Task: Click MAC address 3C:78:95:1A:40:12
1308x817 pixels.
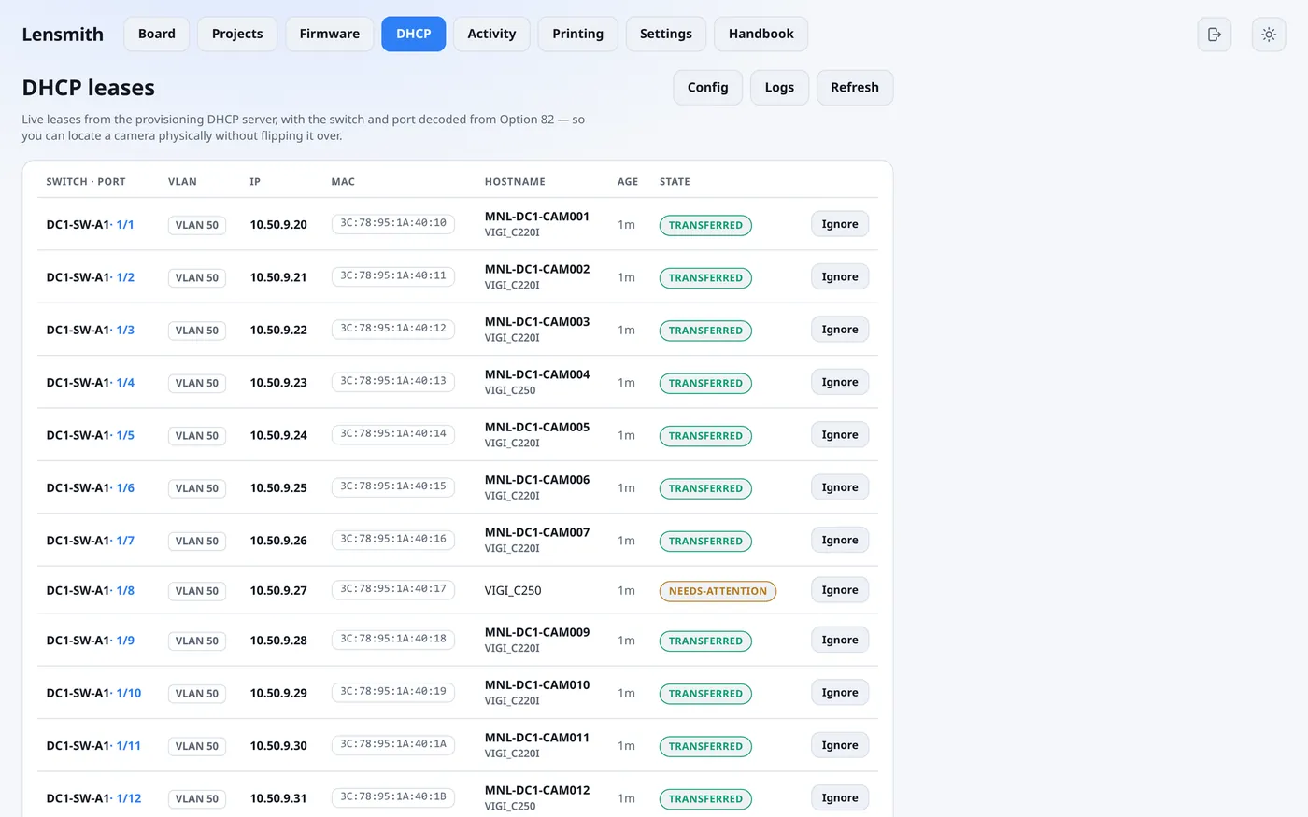Action: (x=393, y=329)
